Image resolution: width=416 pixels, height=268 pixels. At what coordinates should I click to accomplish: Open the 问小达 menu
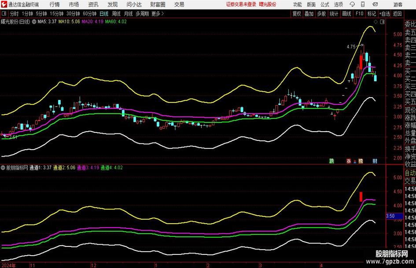[134, 4]
